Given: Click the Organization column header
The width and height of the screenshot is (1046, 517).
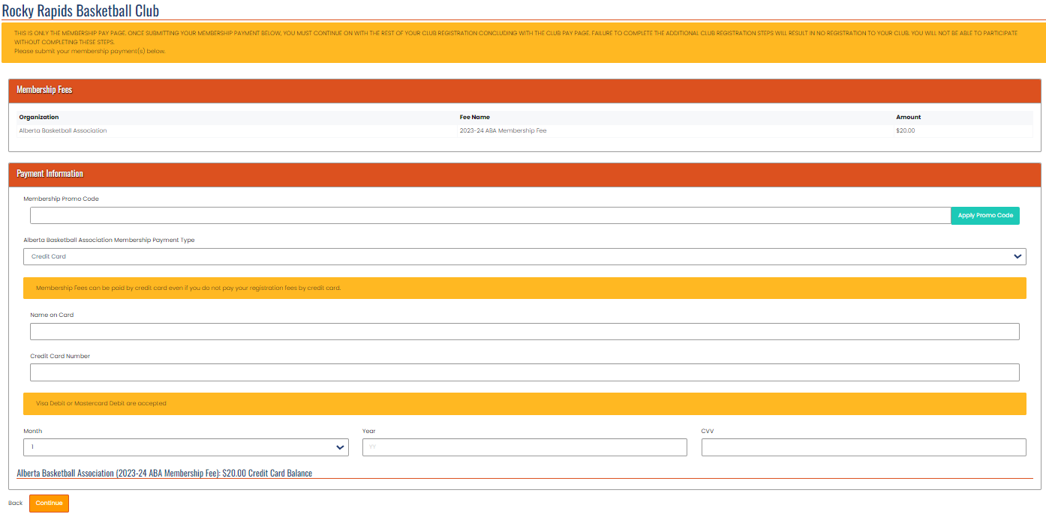Looking at the screenshot, I should click(x=39, y=117).
